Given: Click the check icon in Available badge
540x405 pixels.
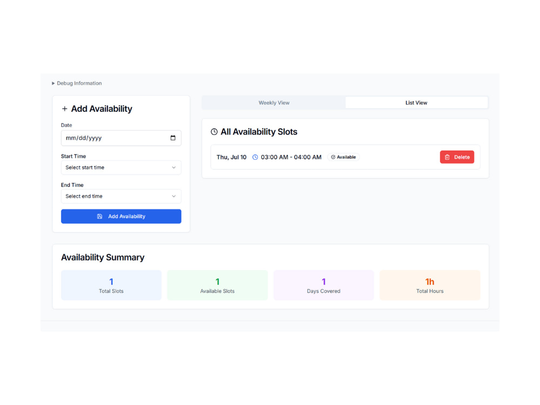Looking at the screenshot, I should click(333, 157).
